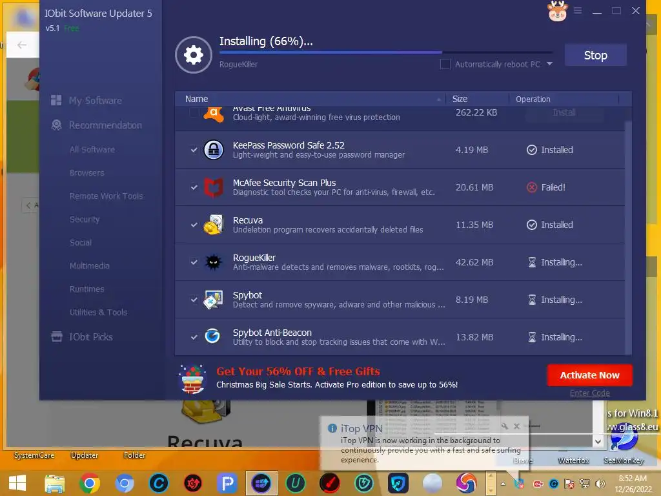The height and width of the screenshot is (496, 661).
Task: Open the hamburger options menu
Action: coord(578,10)
